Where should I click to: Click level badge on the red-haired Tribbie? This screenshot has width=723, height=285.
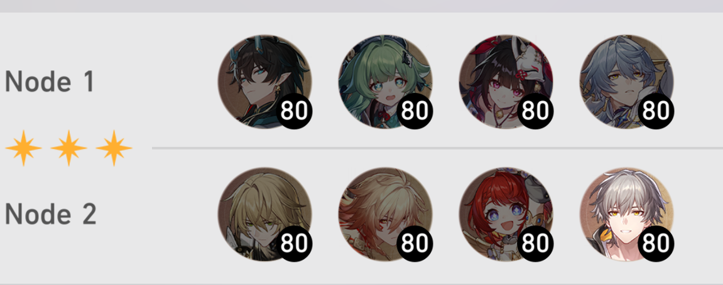tap(535, 243)
